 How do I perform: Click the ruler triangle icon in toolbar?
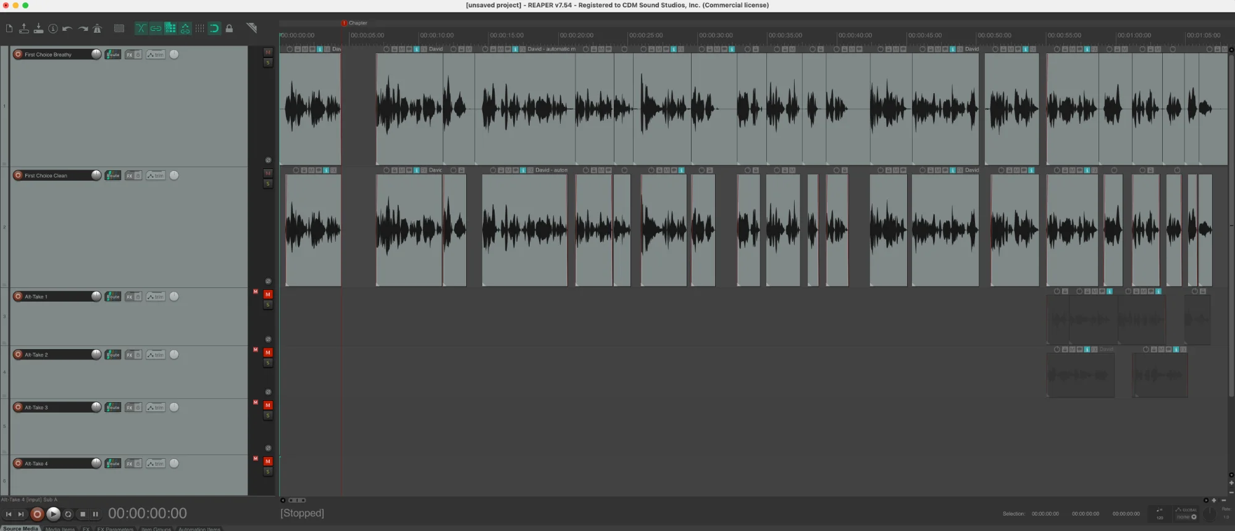[251, 28]
